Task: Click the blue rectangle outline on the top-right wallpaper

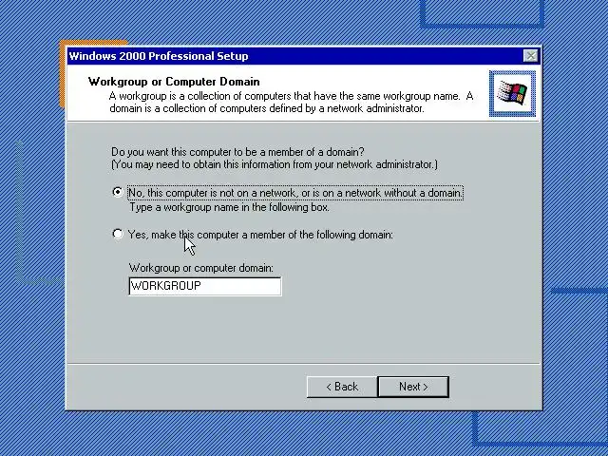Action: coord(482,14)
